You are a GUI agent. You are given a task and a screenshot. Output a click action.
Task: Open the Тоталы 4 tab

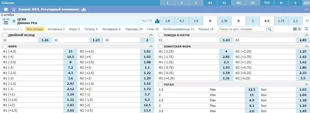click(x=91, y=29)
